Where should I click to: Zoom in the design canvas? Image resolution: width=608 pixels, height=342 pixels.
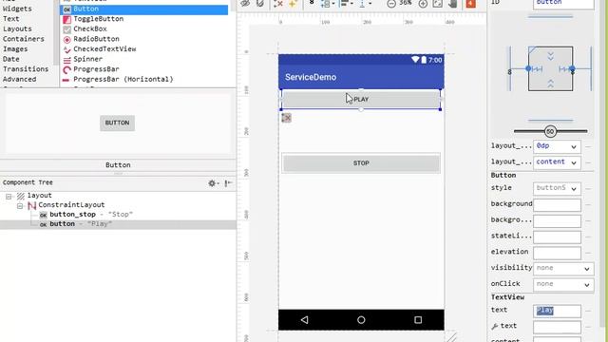(x=423, y=4)
